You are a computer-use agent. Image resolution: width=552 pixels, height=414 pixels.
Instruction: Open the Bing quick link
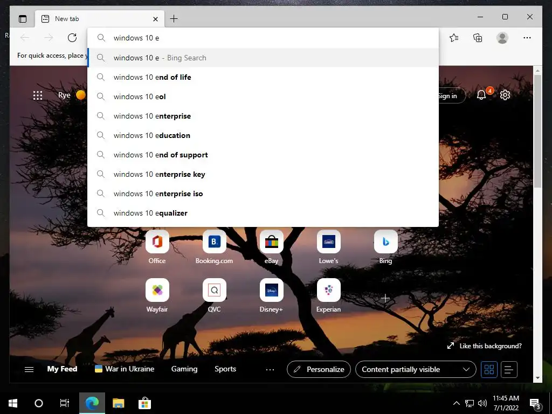coord(385,247)
